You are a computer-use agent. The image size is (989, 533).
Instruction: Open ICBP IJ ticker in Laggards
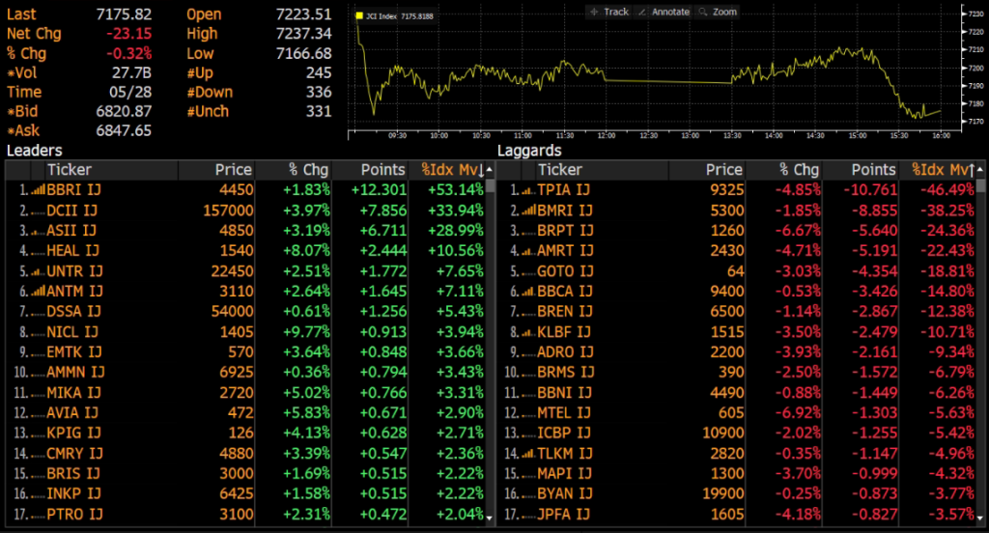(564, 434)
